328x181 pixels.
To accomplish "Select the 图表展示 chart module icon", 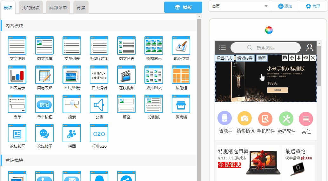I will (x=17, y=75).
